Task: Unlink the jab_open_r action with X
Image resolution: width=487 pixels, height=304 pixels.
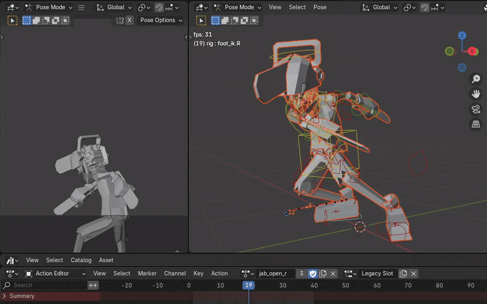Action: (x=333, y=274)
